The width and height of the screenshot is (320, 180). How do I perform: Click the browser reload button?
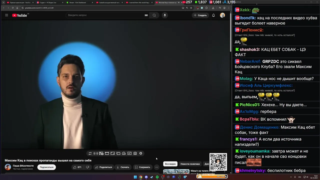[x=13, y=8]
